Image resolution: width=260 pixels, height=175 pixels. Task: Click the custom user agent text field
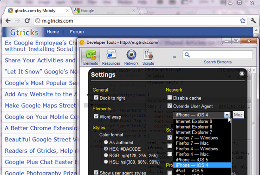tap(239, 115)
